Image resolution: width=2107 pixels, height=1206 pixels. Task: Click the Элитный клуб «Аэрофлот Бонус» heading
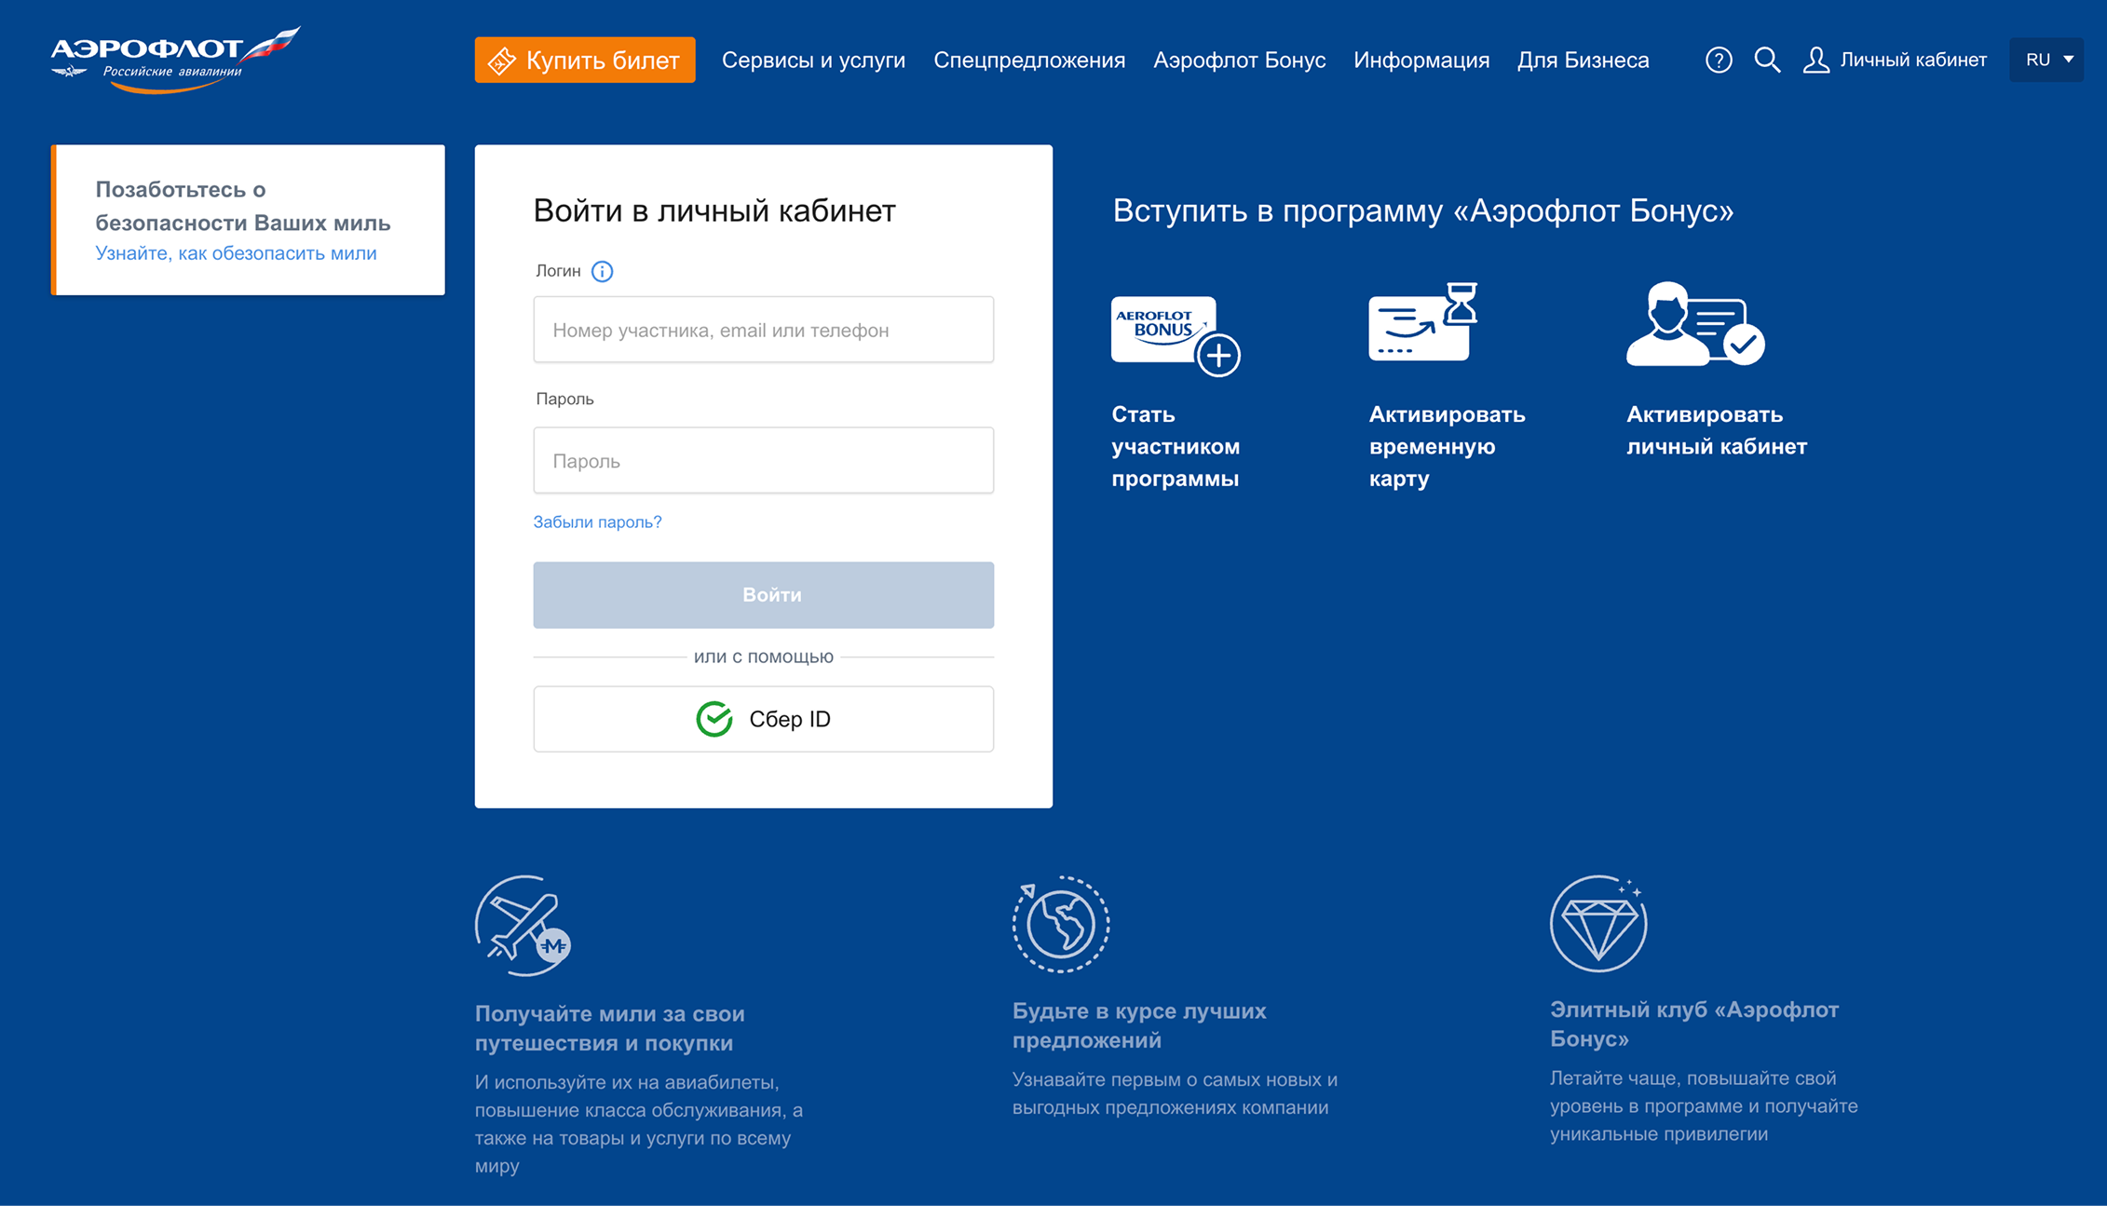pyautogui.click(x=1694, y=1023)
